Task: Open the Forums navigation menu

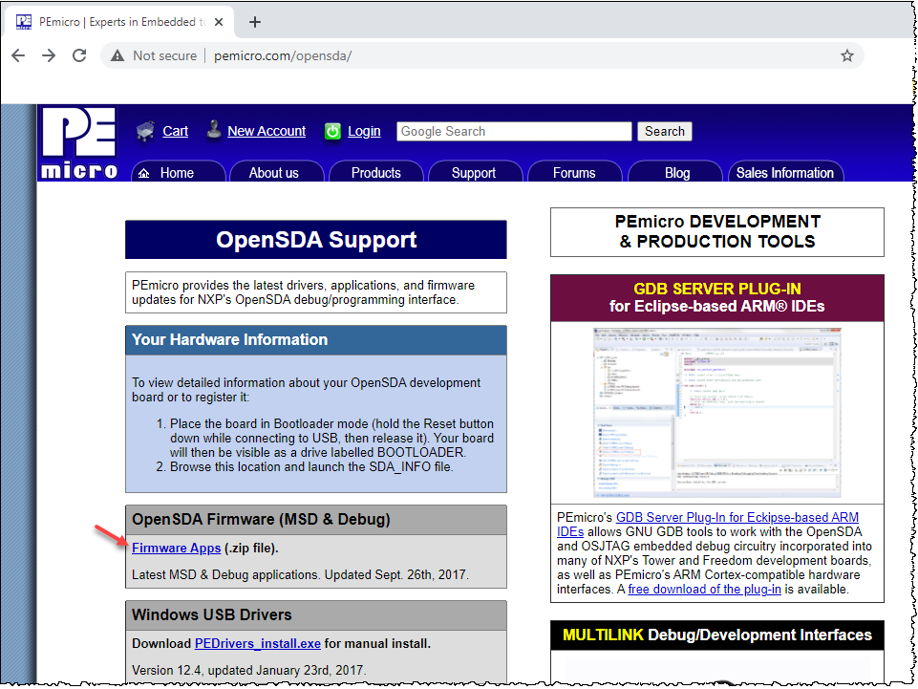Action: pos(574,173)
